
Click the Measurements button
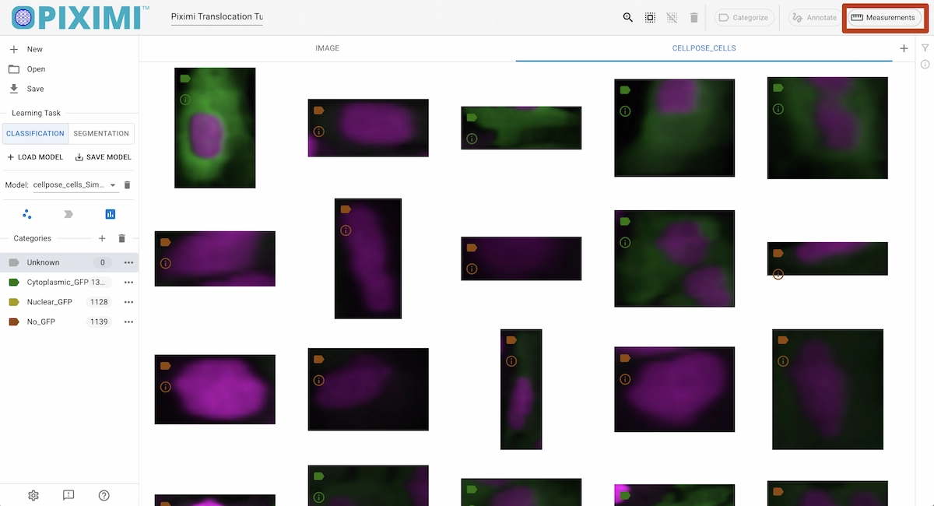point(883,17)
